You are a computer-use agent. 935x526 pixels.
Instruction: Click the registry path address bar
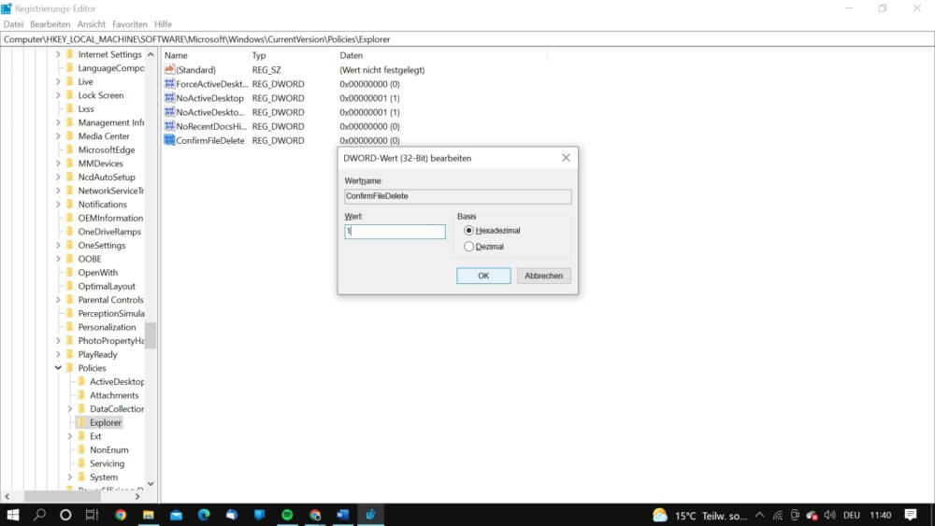pos(467,39)
